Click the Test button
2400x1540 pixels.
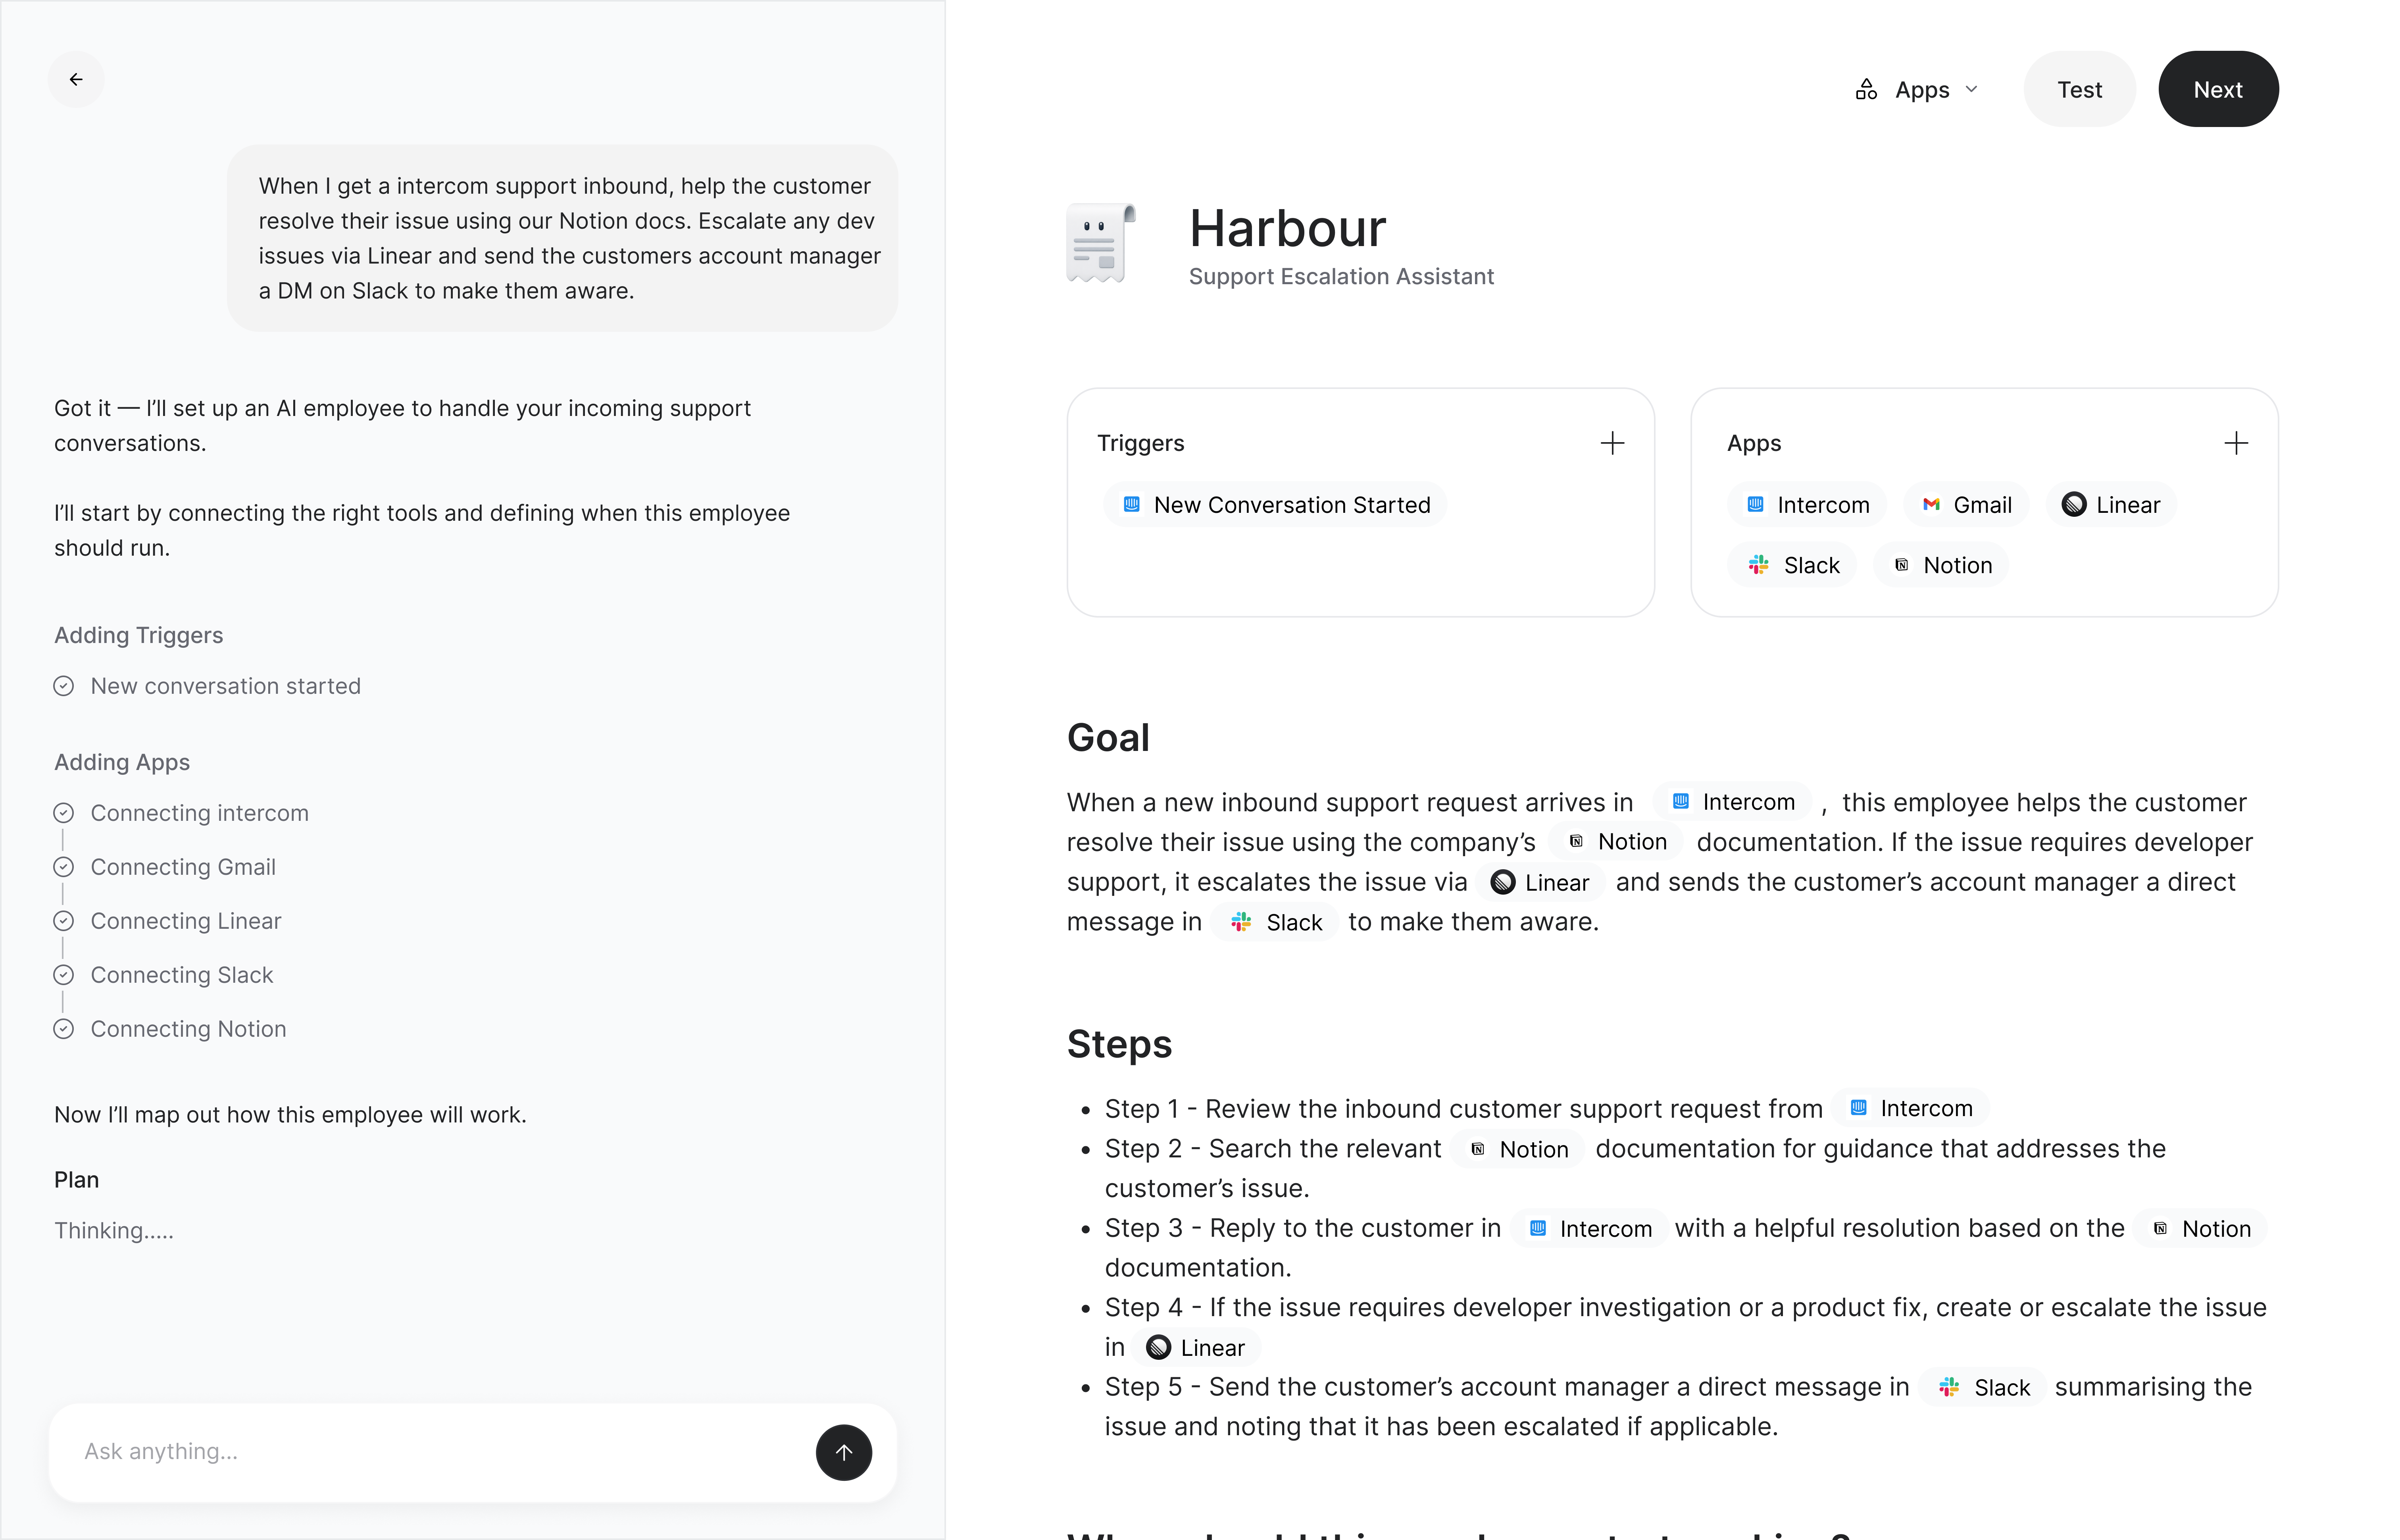(2079, 90)
